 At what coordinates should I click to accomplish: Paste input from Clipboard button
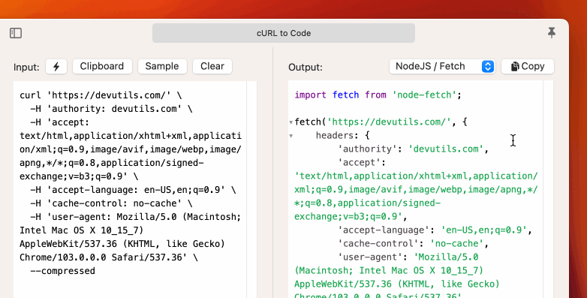pyautogui.click(x=102, y=66)
